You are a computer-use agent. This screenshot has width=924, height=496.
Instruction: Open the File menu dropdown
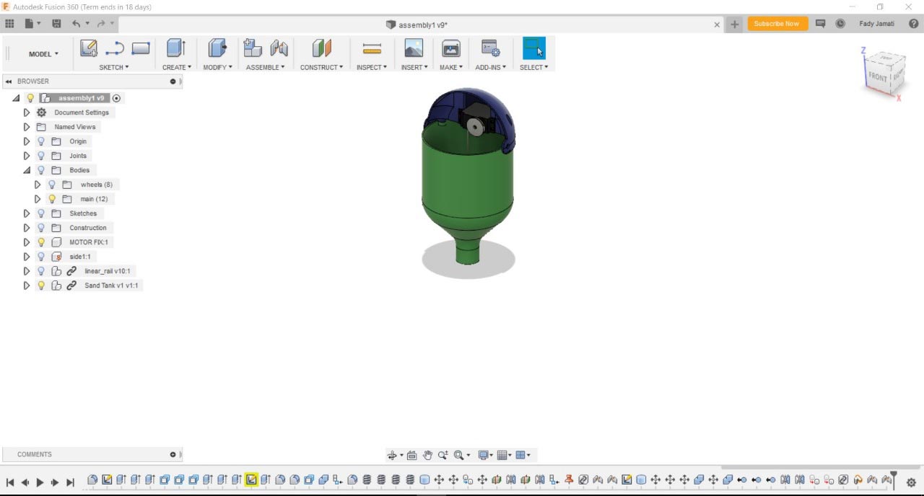(x=32, y=24)
